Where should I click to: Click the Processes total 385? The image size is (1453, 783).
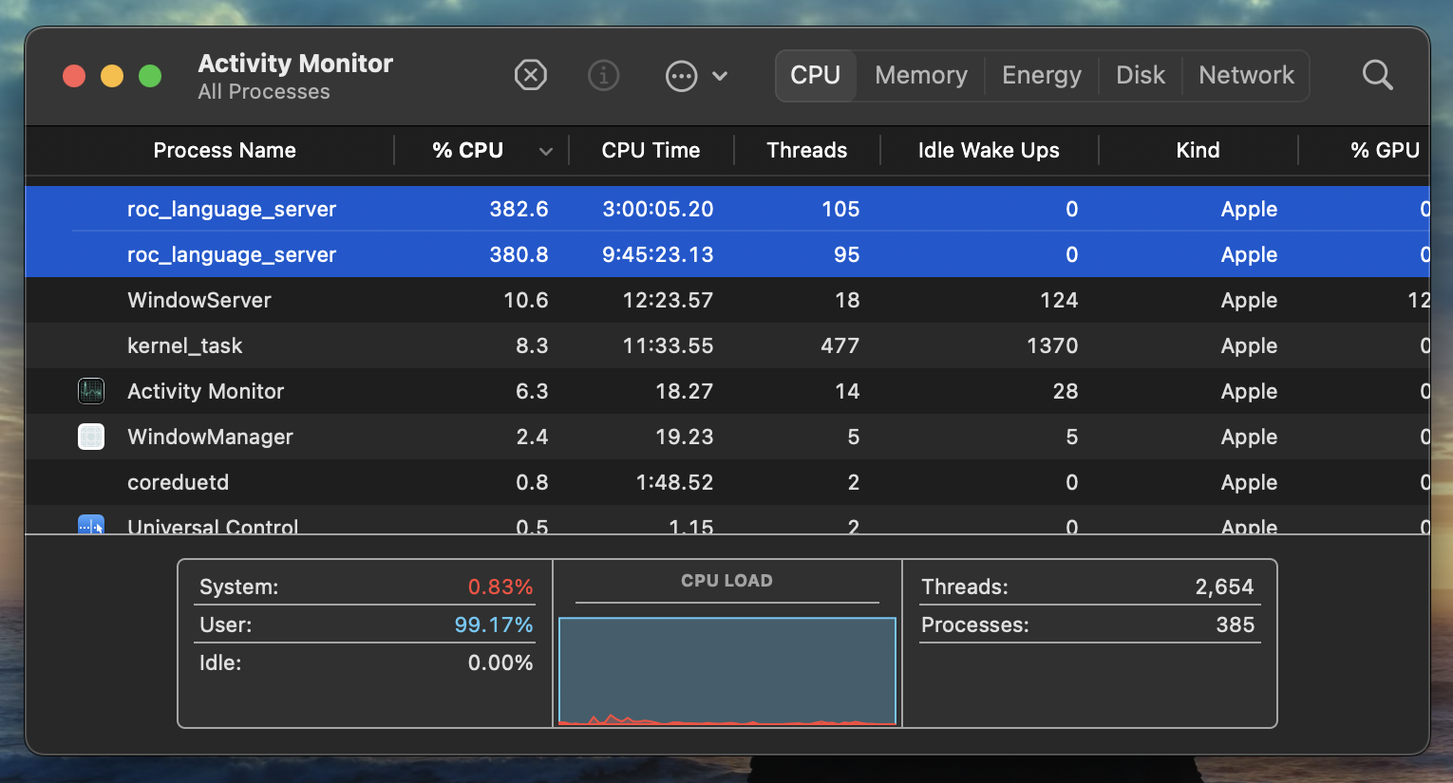pyautogui.click(x=1236, y=625)
